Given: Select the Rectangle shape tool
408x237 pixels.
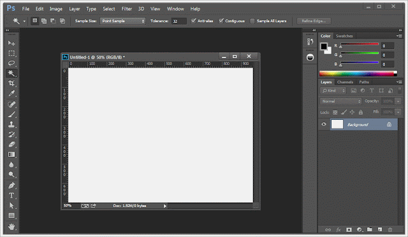Looking at the screenshot, I should click(x=11, y=216).
